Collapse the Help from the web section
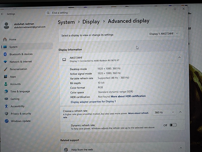202x152 pixels. 181,148
